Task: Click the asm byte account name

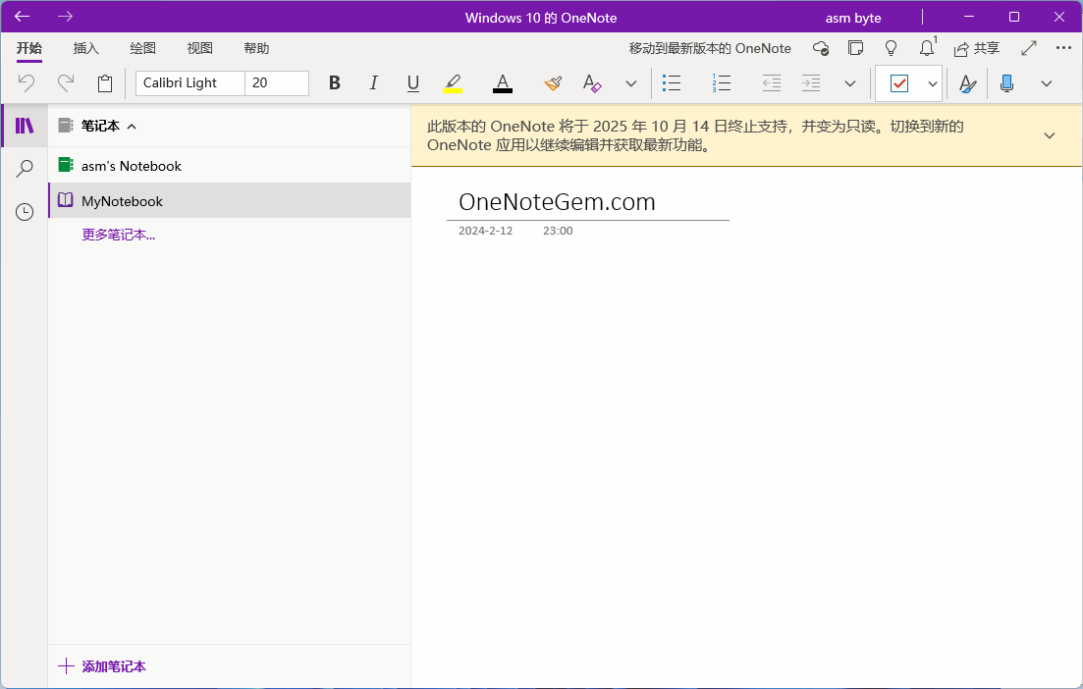Action: pyautogui.click(x=853, y=18)
